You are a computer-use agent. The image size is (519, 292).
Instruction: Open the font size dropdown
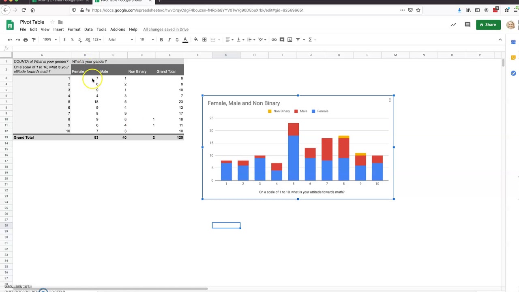click(x=147, y=39)
